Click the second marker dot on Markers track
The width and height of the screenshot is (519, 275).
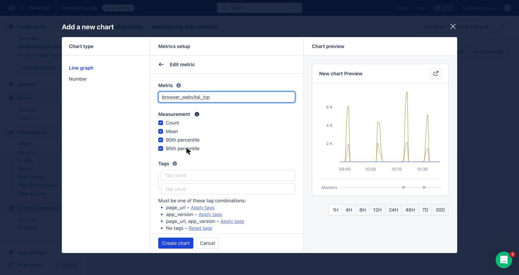click(x=424, y=187)
